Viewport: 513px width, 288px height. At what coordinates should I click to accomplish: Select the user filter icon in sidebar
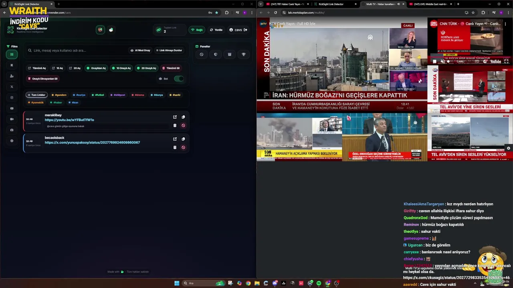pyautogui.click(x=12, y=76)
